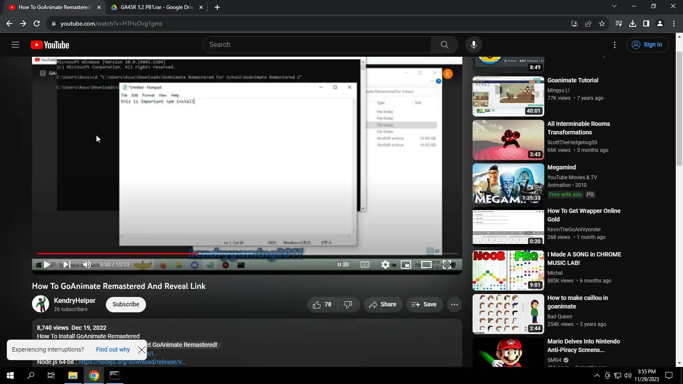Open the Command Prompt taskbar icon

(x=114, y=375)
